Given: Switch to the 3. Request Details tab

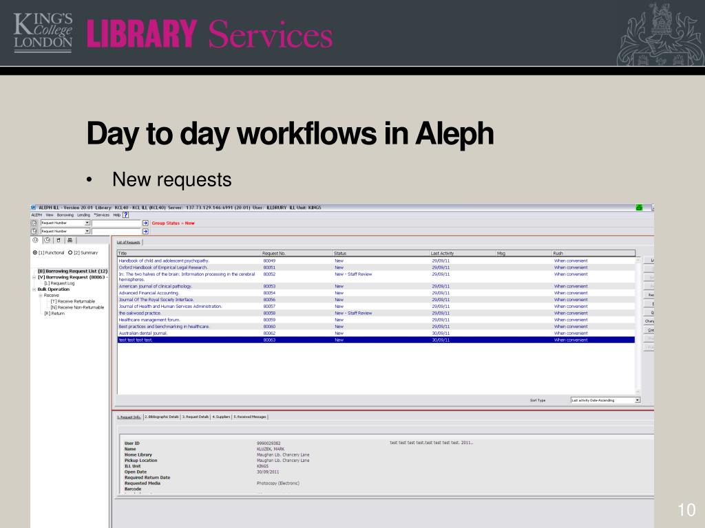Looking at the screenshot, I should click(196, 417).
